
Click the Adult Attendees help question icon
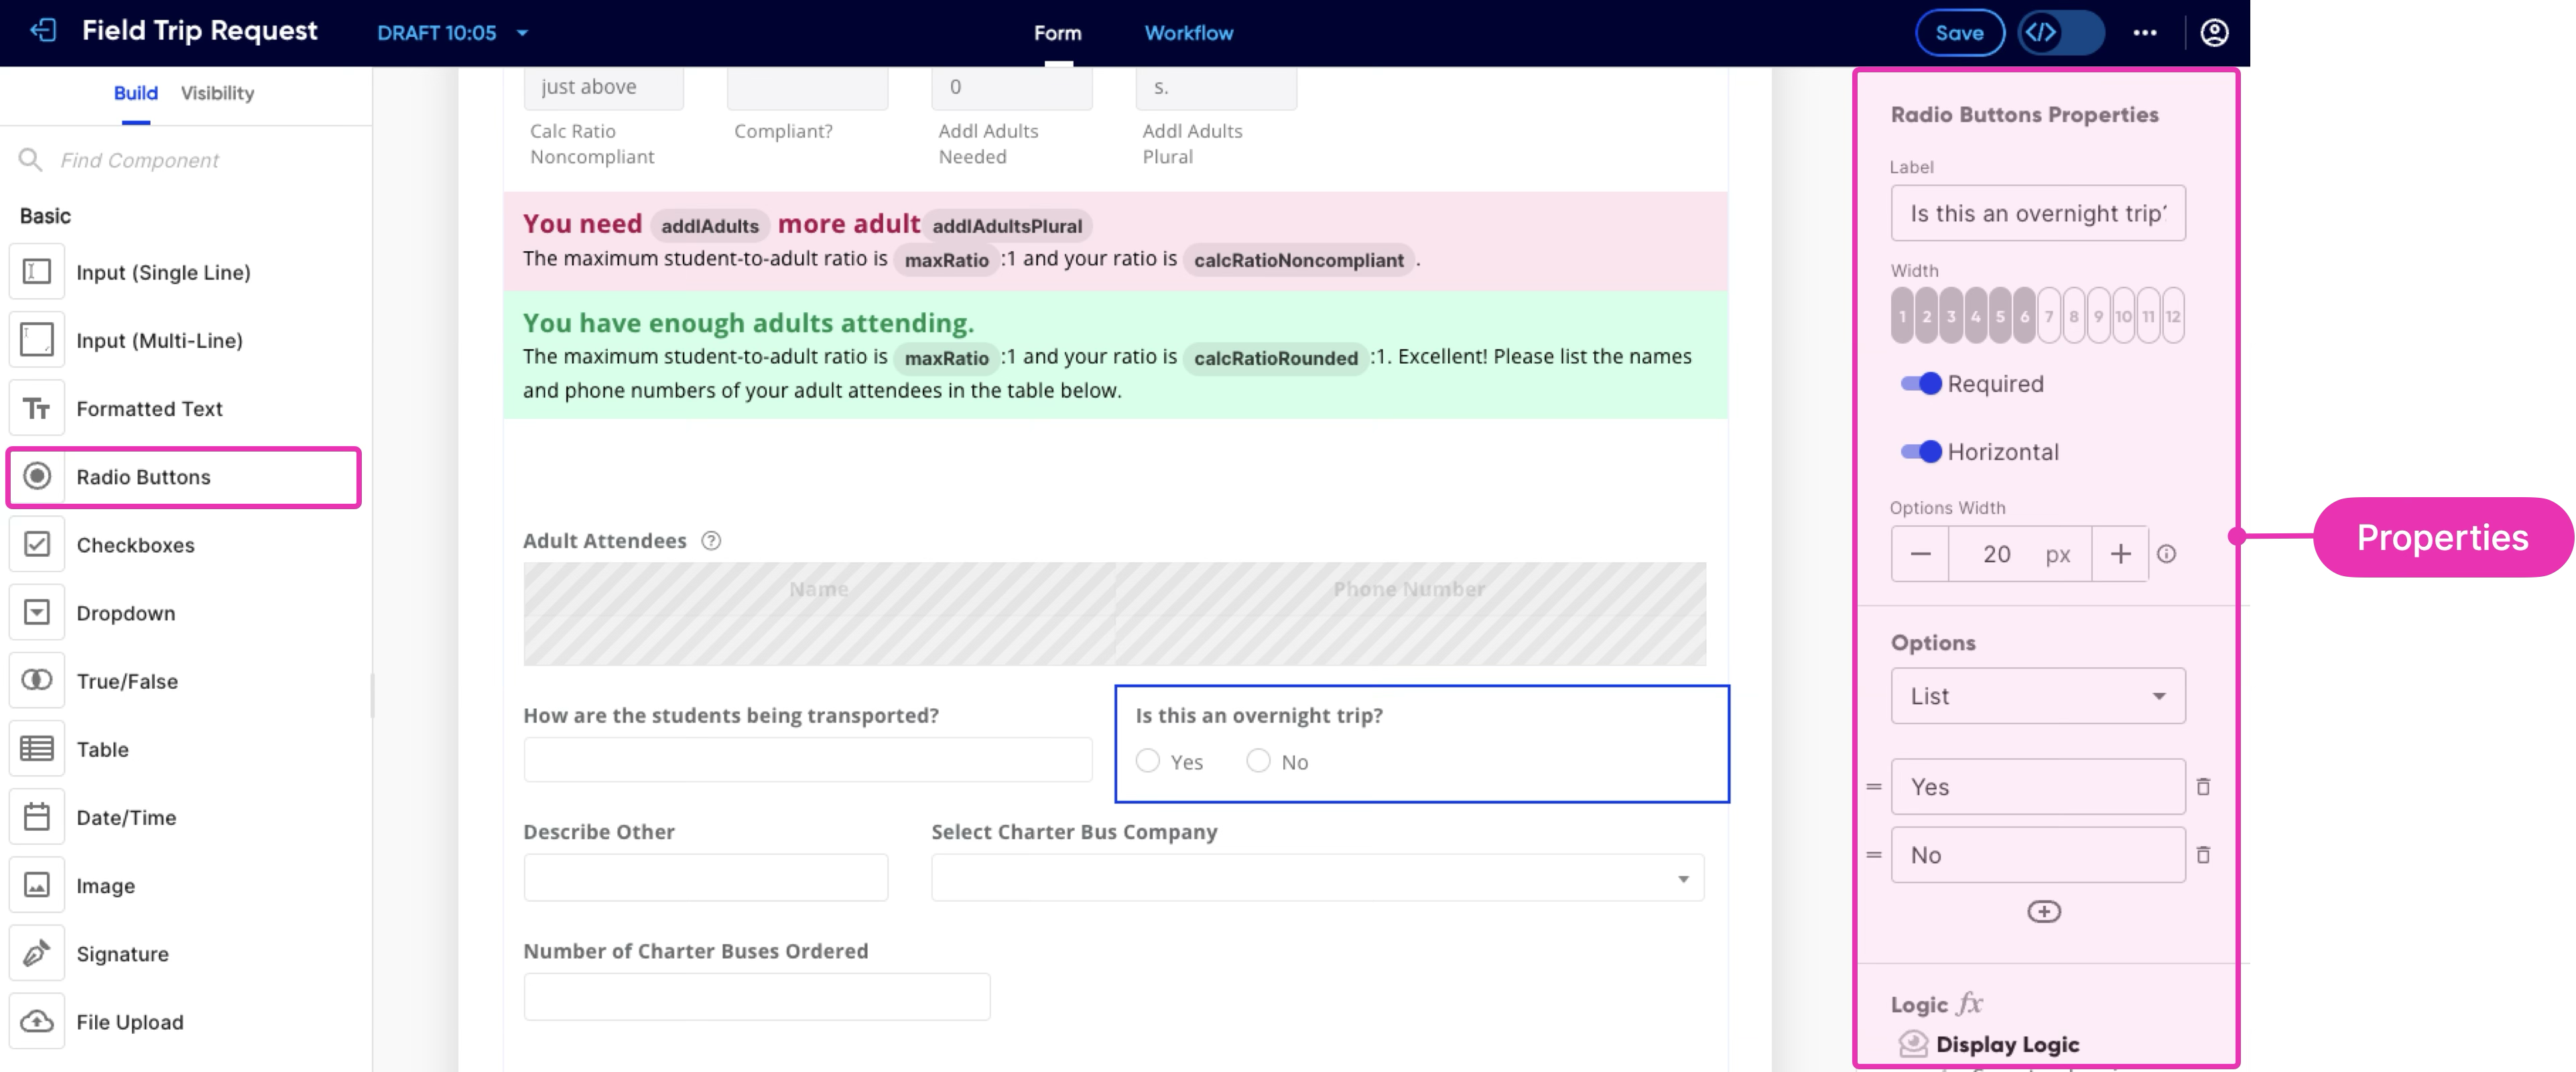click(711, 541)
